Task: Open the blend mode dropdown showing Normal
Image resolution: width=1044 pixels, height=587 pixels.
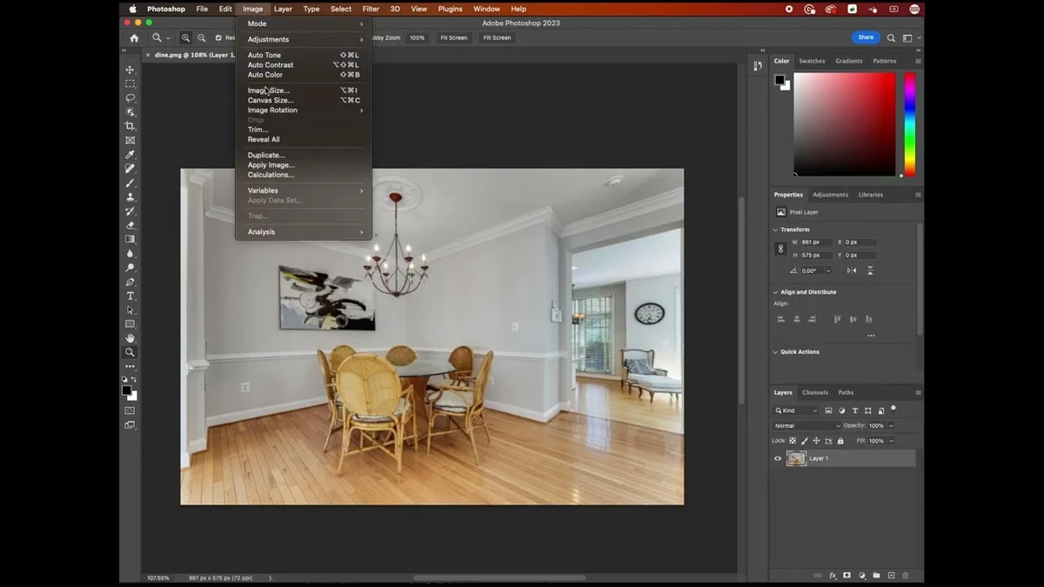Action: point(805,425)
